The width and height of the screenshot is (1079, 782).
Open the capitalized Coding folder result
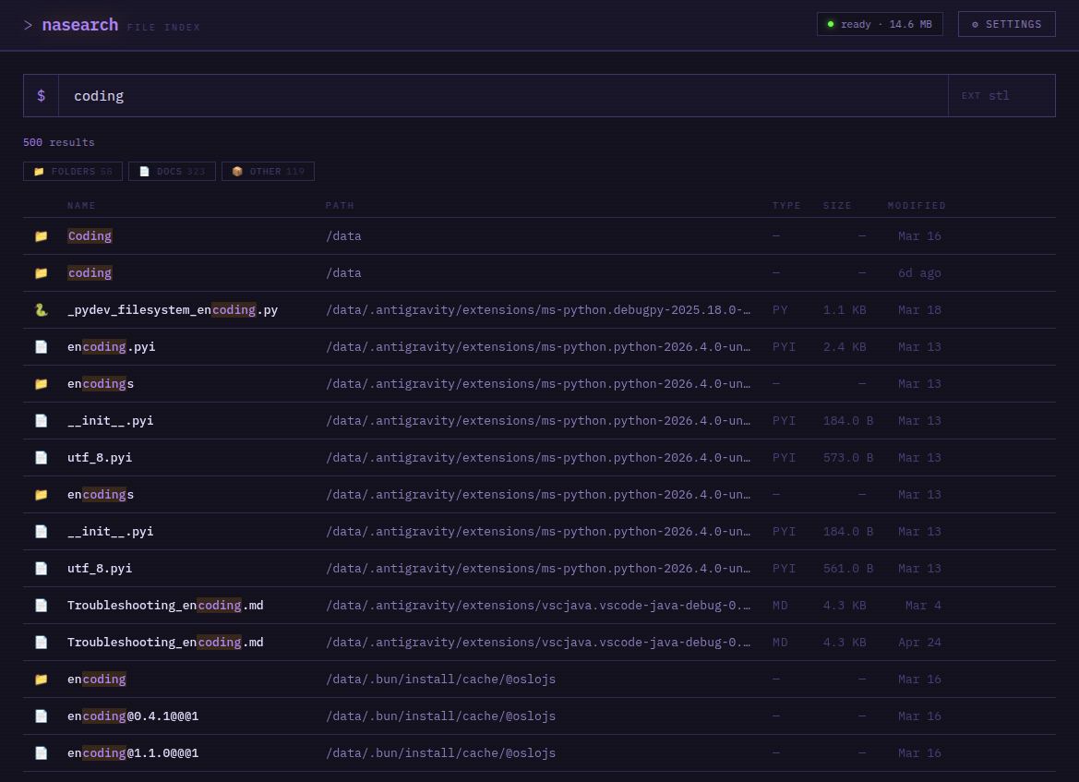90,236
